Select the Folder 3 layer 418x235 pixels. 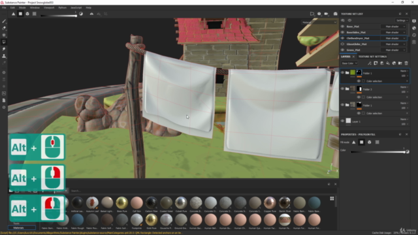pyautogui.click(x=374, y=89)
